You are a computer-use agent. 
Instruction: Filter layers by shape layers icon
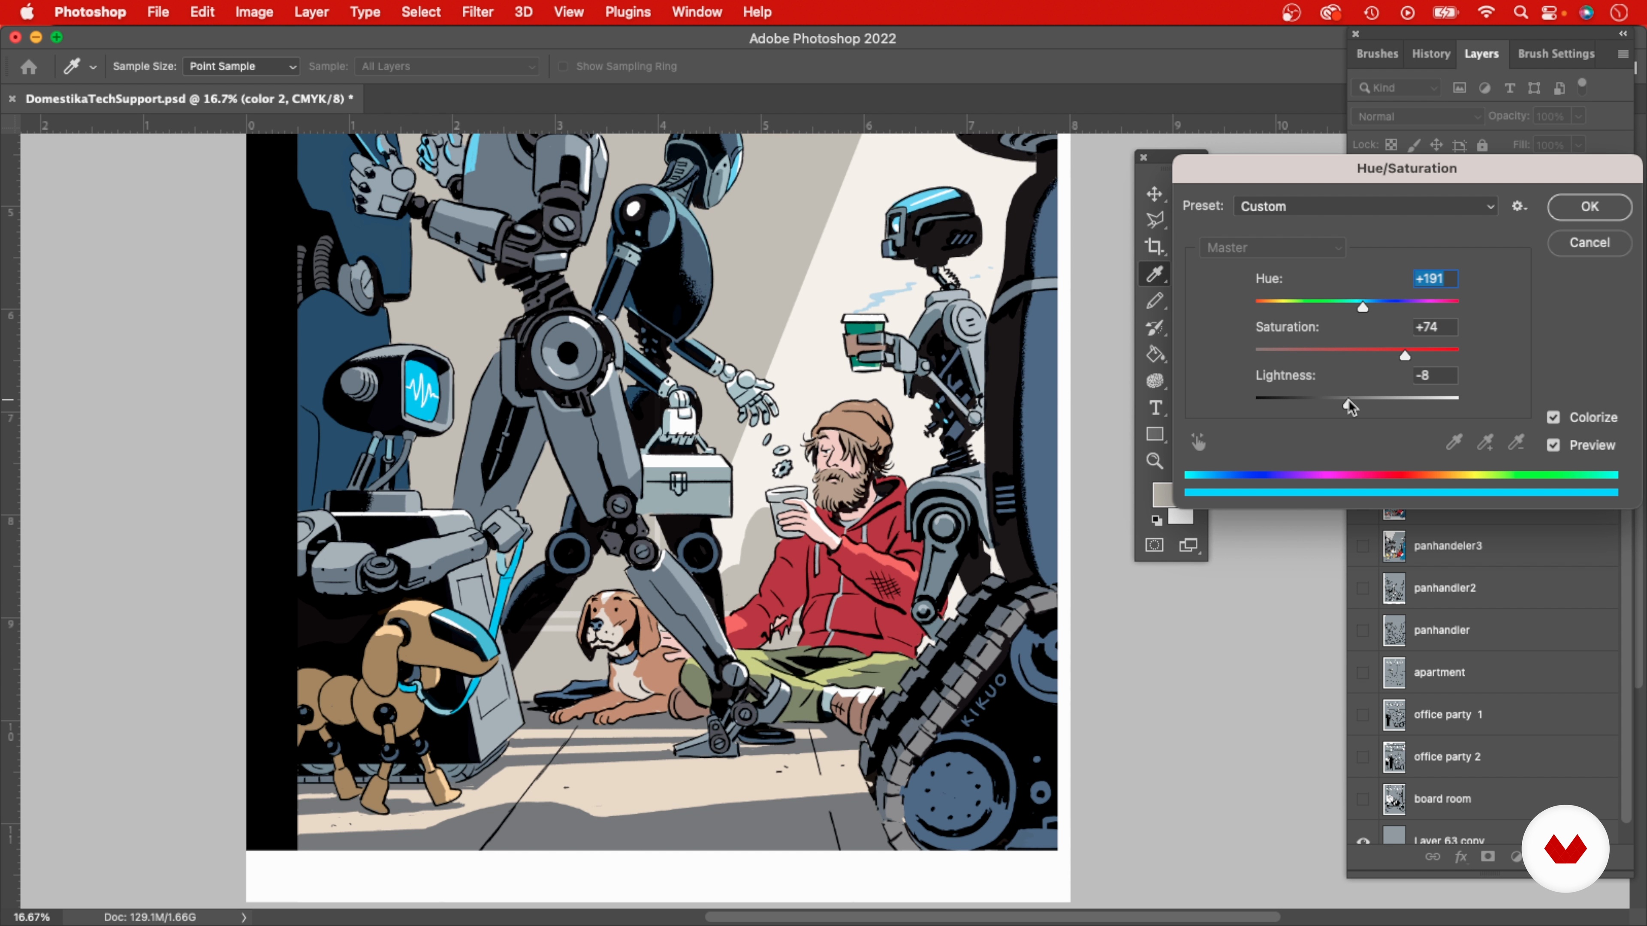(x=1534, y=88)
